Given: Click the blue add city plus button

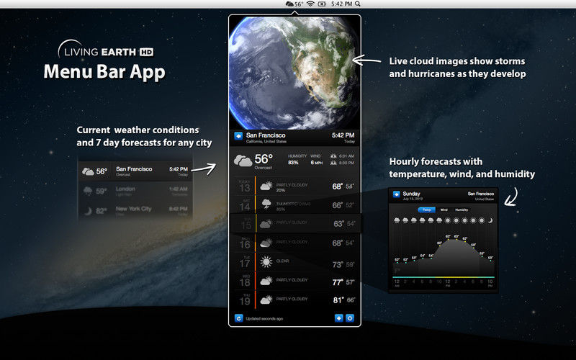Looking at the screenshot, I should point(338,318).
